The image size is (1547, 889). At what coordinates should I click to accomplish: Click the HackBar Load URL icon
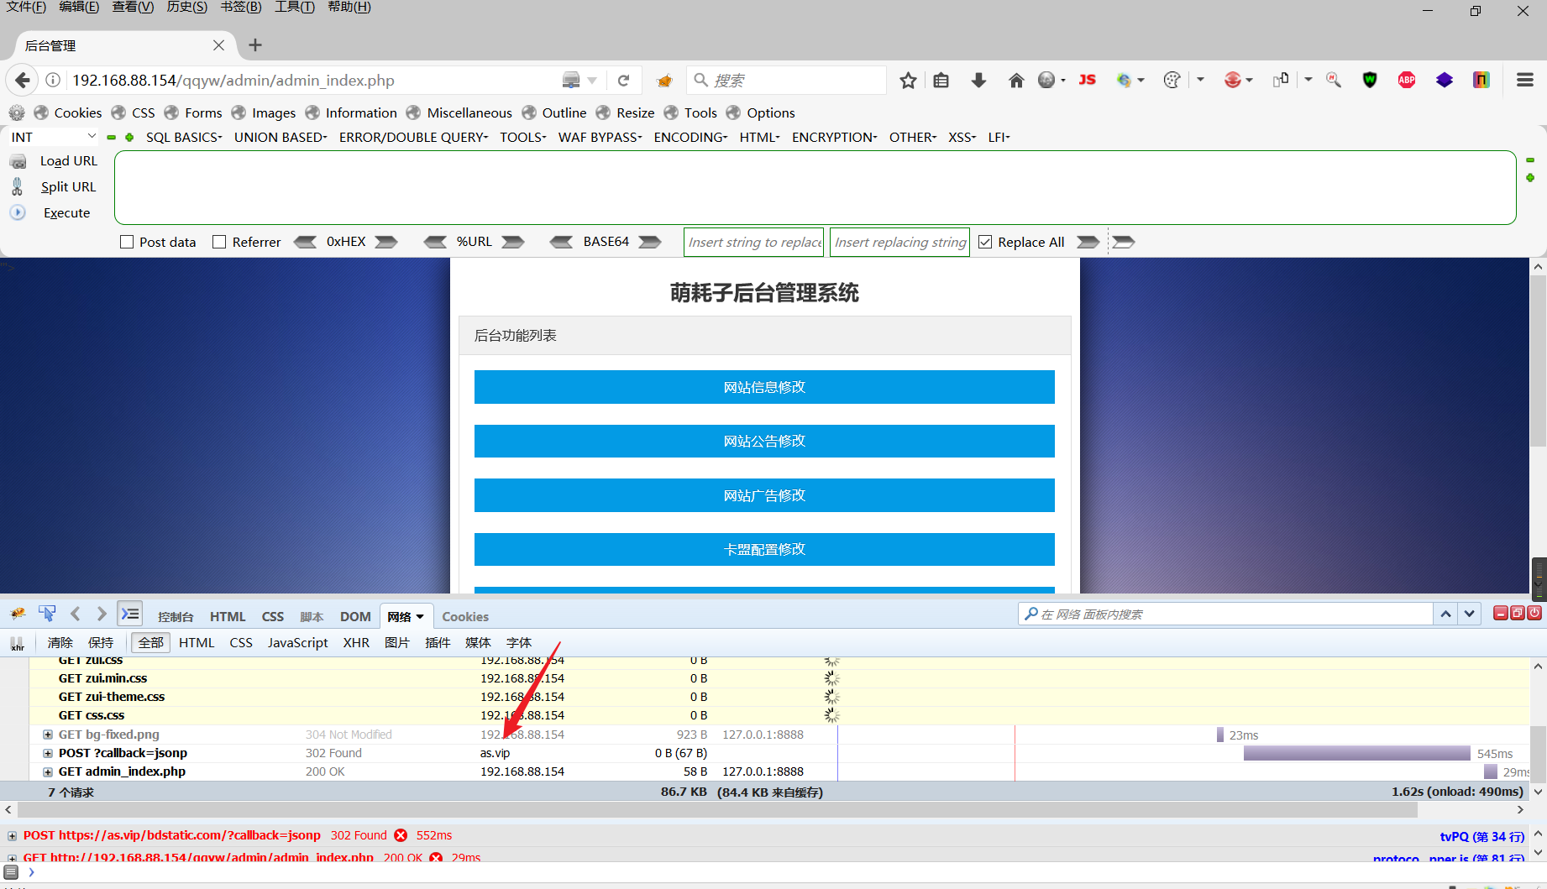point(18,161)
